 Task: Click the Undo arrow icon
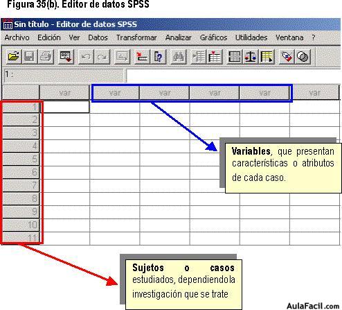click(86, 56)
